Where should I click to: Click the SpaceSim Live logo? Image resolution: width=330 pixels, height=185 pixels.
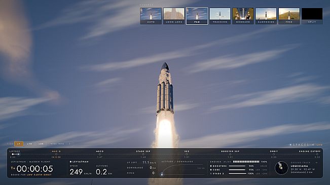pyautogui.click(x=306, y=145)
